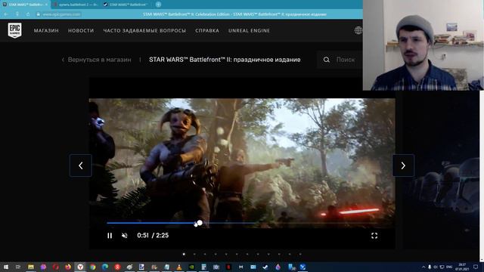Open Task View on the taskbar
Viewport: 484px width, 272px height.
pyautogui.click(x=18, y=267)
